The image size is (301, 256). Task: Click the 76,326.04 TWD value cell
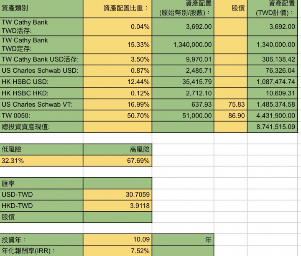273,71
